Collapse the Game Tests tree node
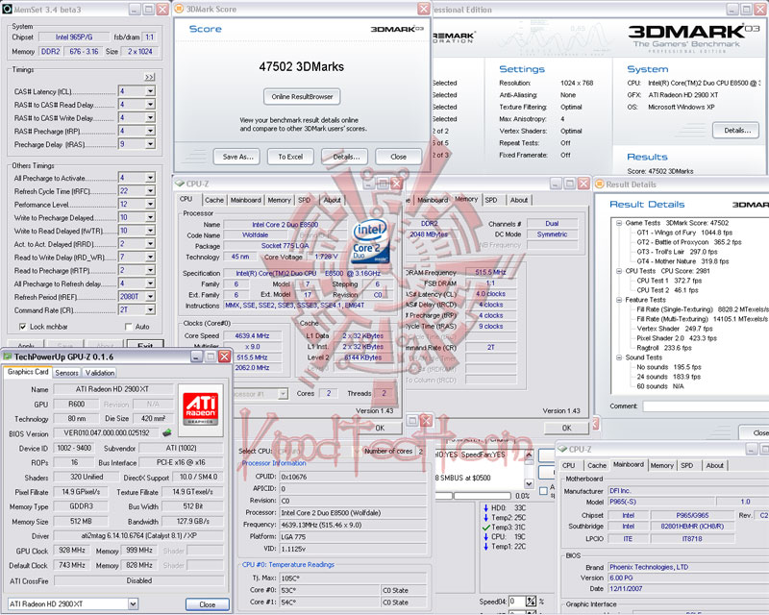Image resolution: width=769 pixels, height=615 pixels. pos(619,223)
